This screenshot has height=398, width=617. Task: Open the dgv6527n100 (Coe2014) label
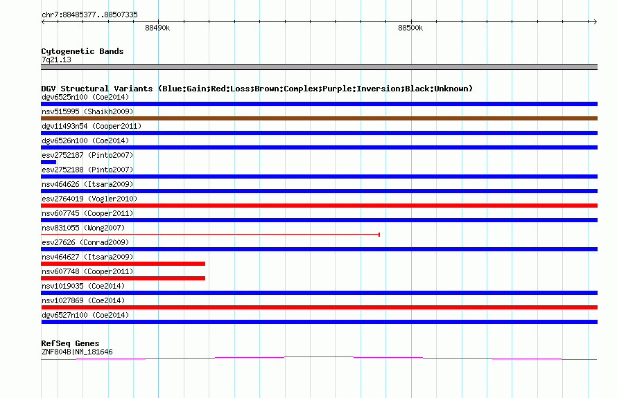(x=85, y=315)
